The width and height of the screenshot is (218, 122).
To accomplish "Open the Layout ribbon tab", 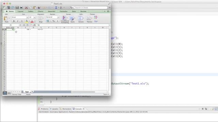I will pos(20,11).
